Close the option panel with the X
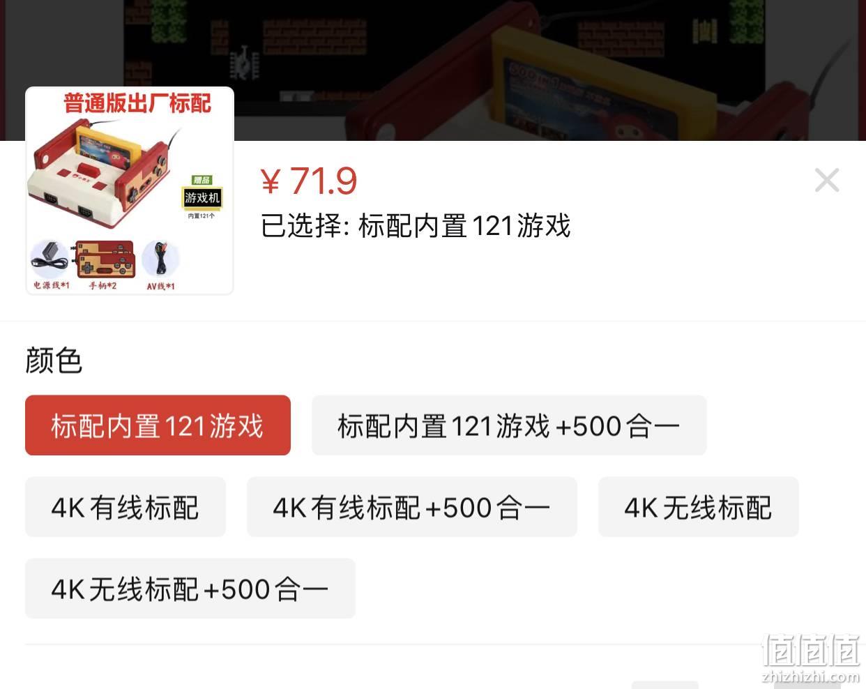 [x=827, y=181]
